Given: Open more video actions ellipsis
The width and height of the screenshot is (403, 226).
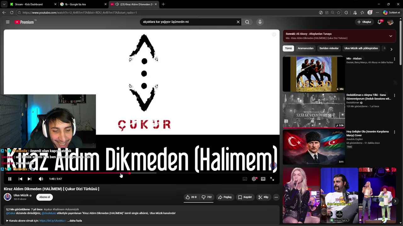Looking at the screenshot, I should [x=276, y=197].
